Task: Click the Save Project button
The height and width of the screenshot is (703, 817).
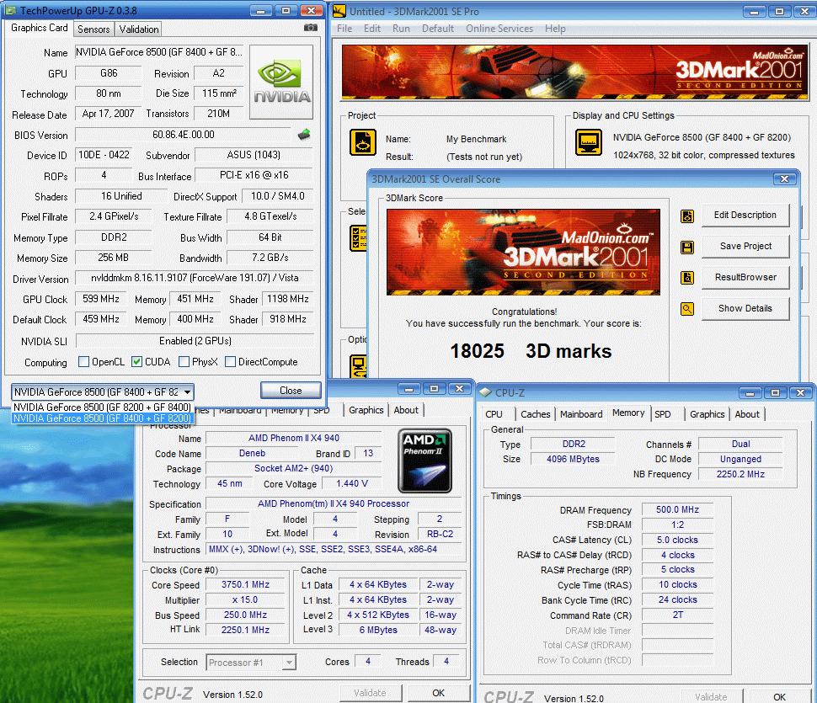Action: 745,247
